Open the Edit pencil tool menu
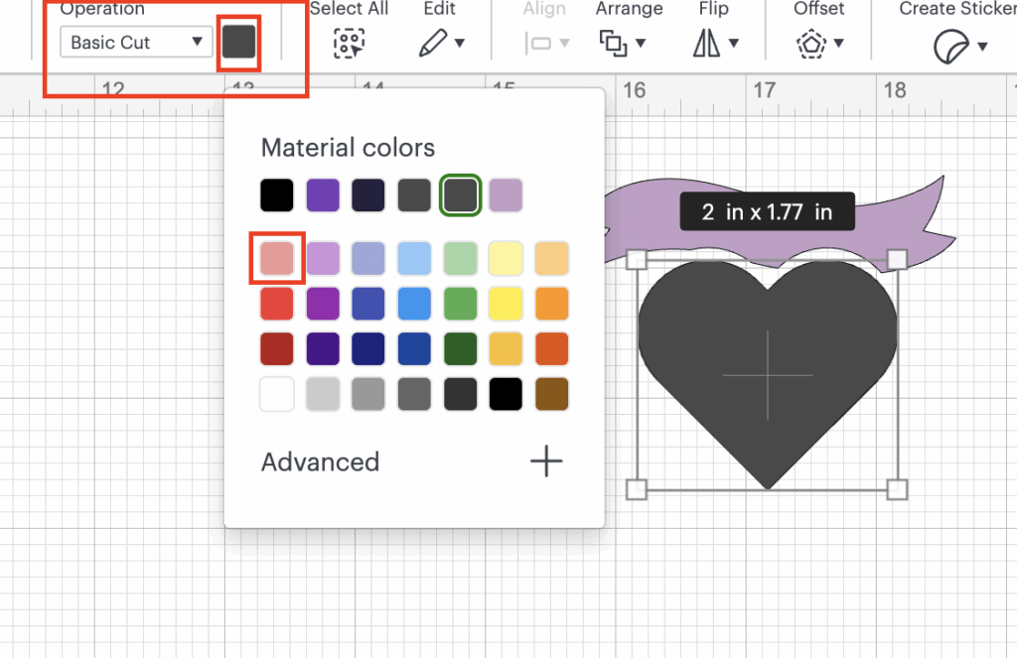This screenshot has height=658, width=1017. coord(433,43)
